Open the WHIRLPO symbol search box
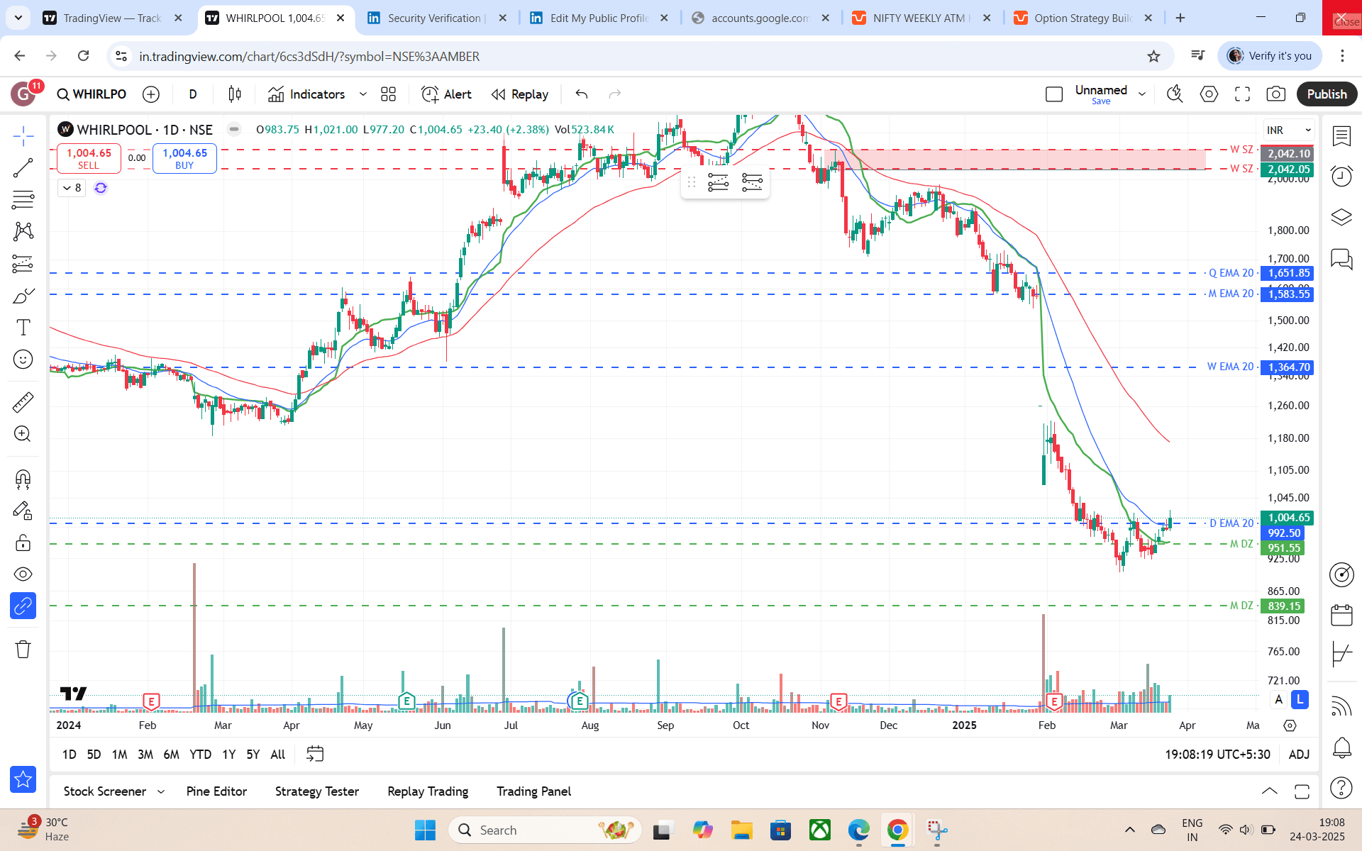1362x851 pixels. [x=92, y=94]
